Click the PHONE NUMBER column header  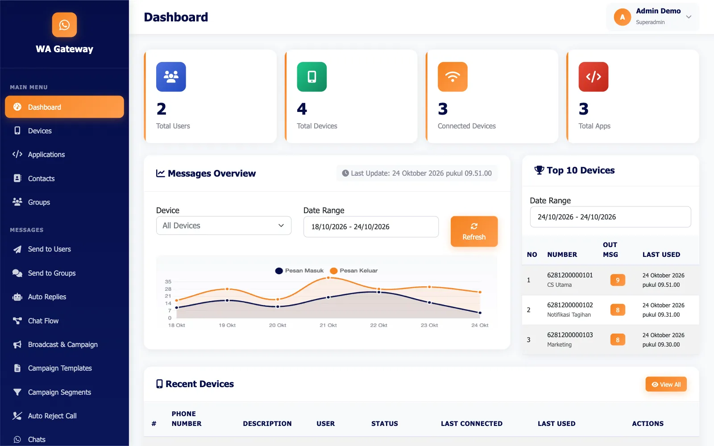[x=187, y=419]
